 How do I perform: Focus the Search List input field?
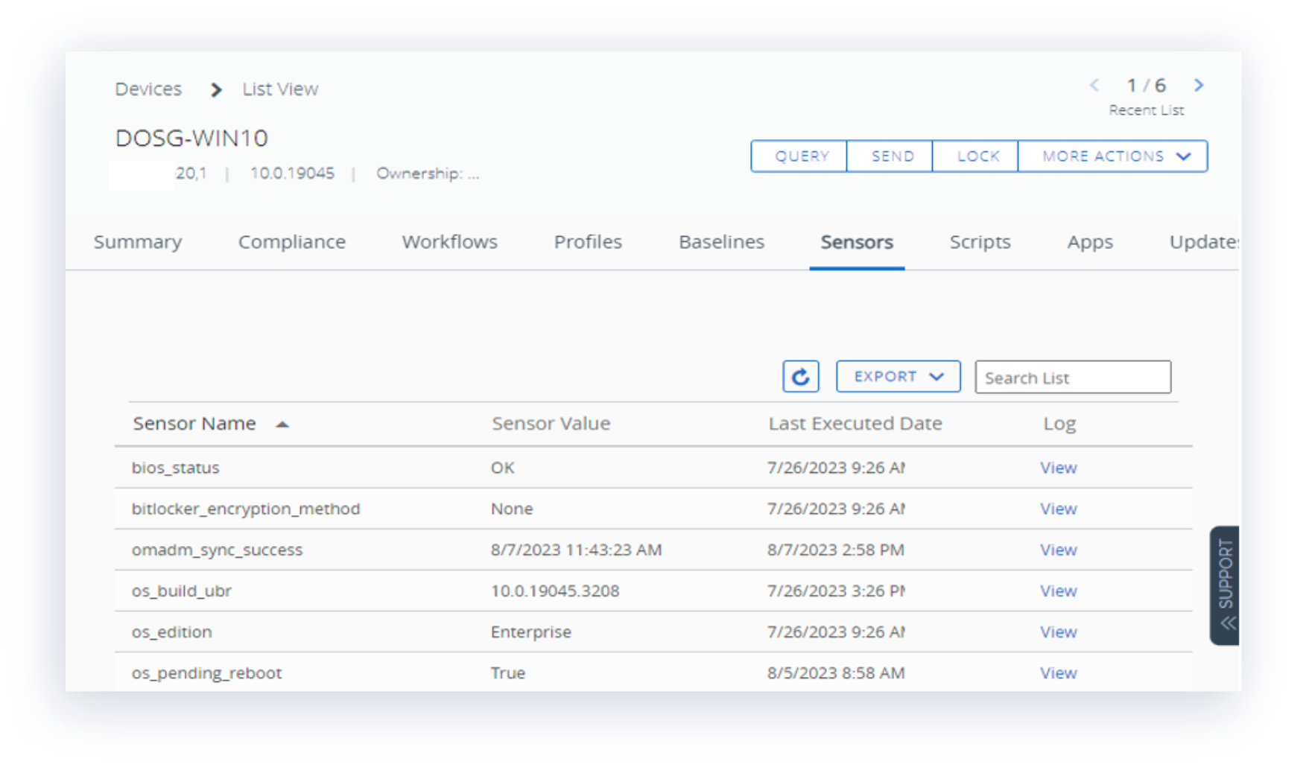1072,378
